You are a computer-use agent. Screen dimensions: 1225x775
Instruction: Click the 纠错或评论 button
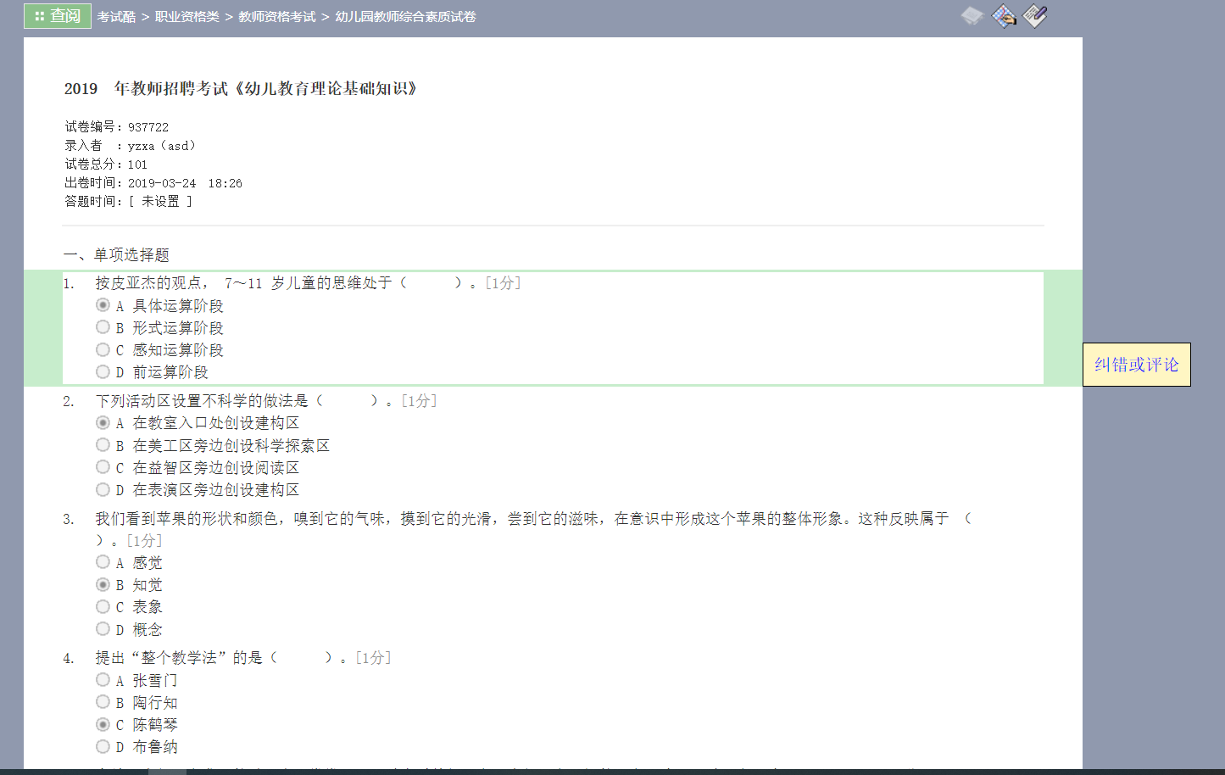click(1136, 365)
